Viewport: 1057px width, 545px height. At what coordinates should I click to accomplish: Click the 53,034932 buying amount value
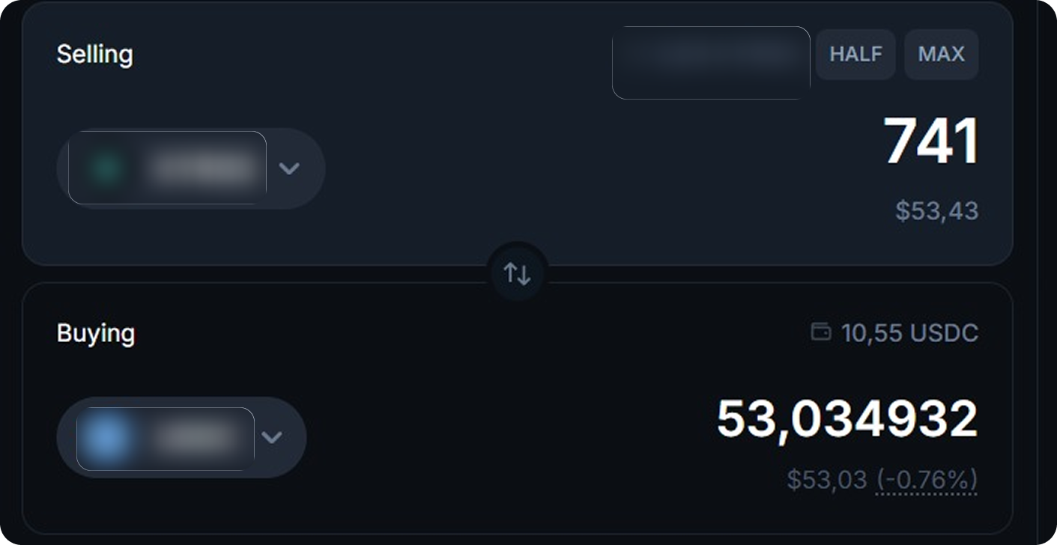[x=846, y=417]
